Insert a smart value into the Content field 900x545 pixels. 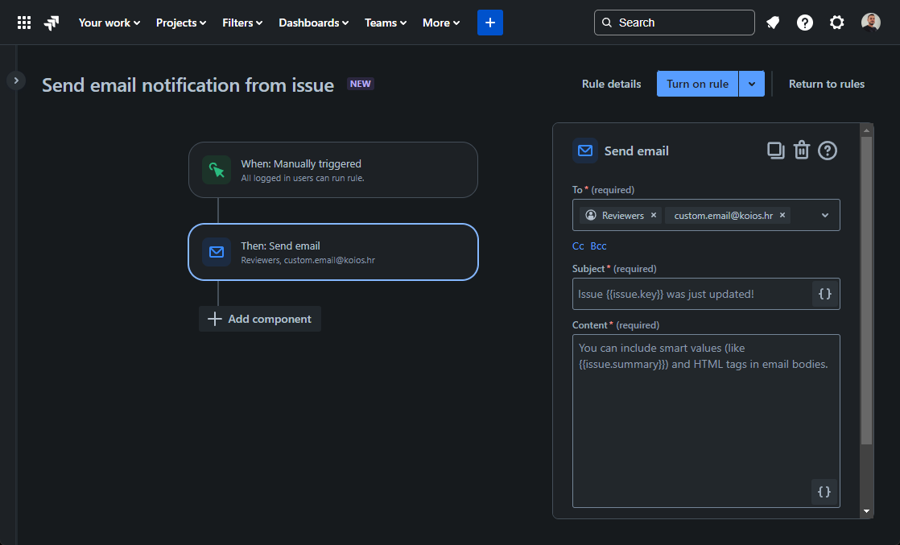click(x=824, y=491)
